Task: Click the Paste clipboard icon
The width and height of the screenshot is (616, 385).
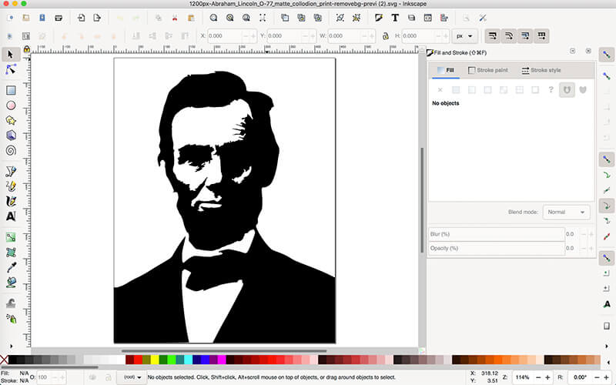Action: [191, 18]
